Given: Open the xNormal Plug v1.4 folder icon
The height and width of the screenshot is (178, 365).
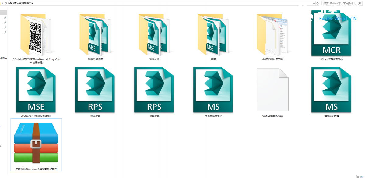Looking at the screenshot, I should tap(36, 34).
